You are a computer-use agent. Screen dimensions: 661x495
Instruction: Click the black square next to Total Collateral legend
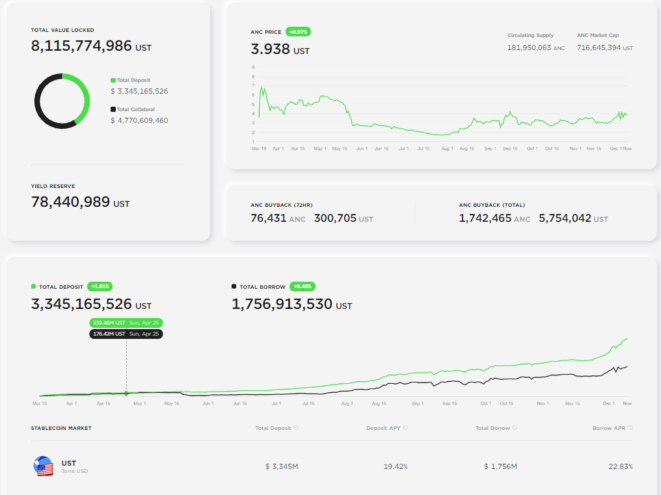click(113, 109)
